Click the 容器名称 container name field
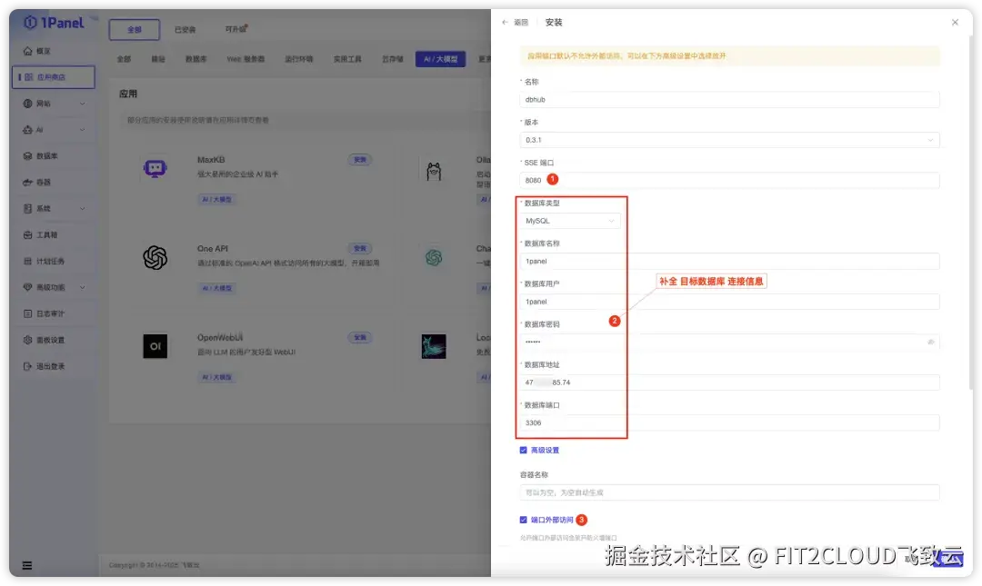The width and height of the screenshot is (982, 586). click(x=729, y=492)
